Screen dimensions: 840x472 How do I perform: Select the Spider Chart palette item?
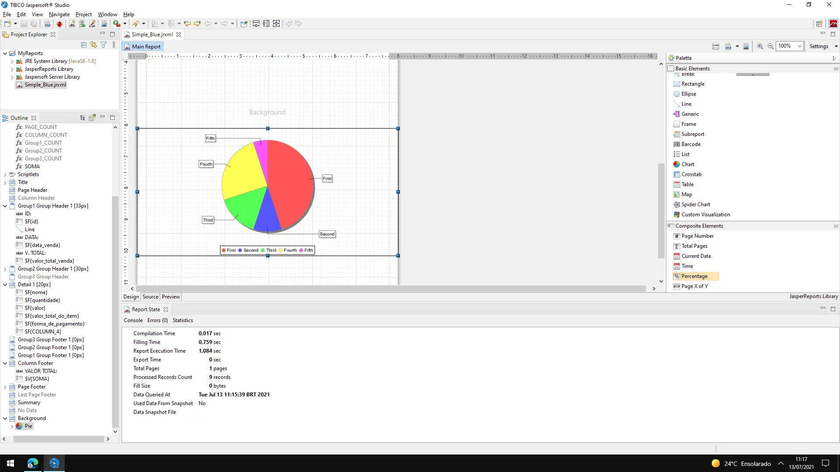click(696, 205)
